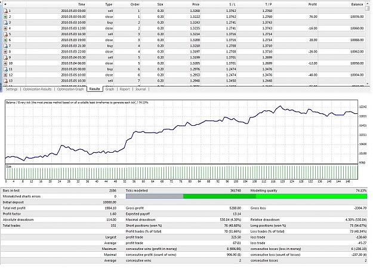Click the close order icon in row 8
373x275 pixels.
[6, 51]
